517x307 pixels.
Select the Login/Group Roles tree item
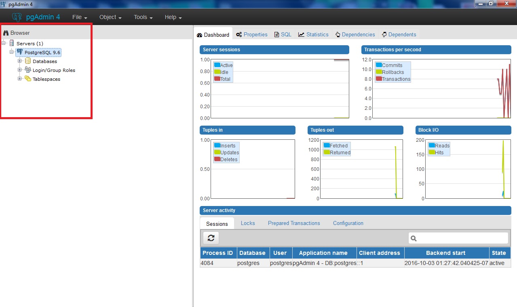[54, 70]
